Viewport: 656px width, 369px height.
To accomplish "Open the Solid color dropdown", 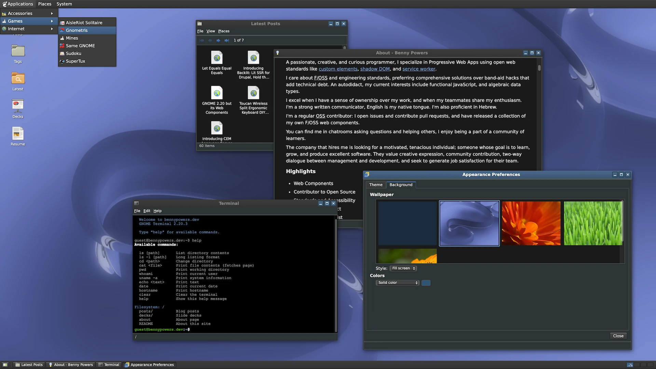I will [397, 283].
